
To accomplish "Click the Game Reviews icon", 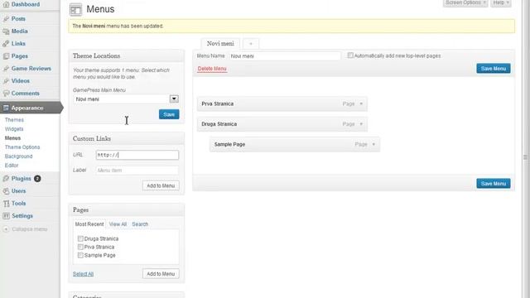I will point(6,69).
